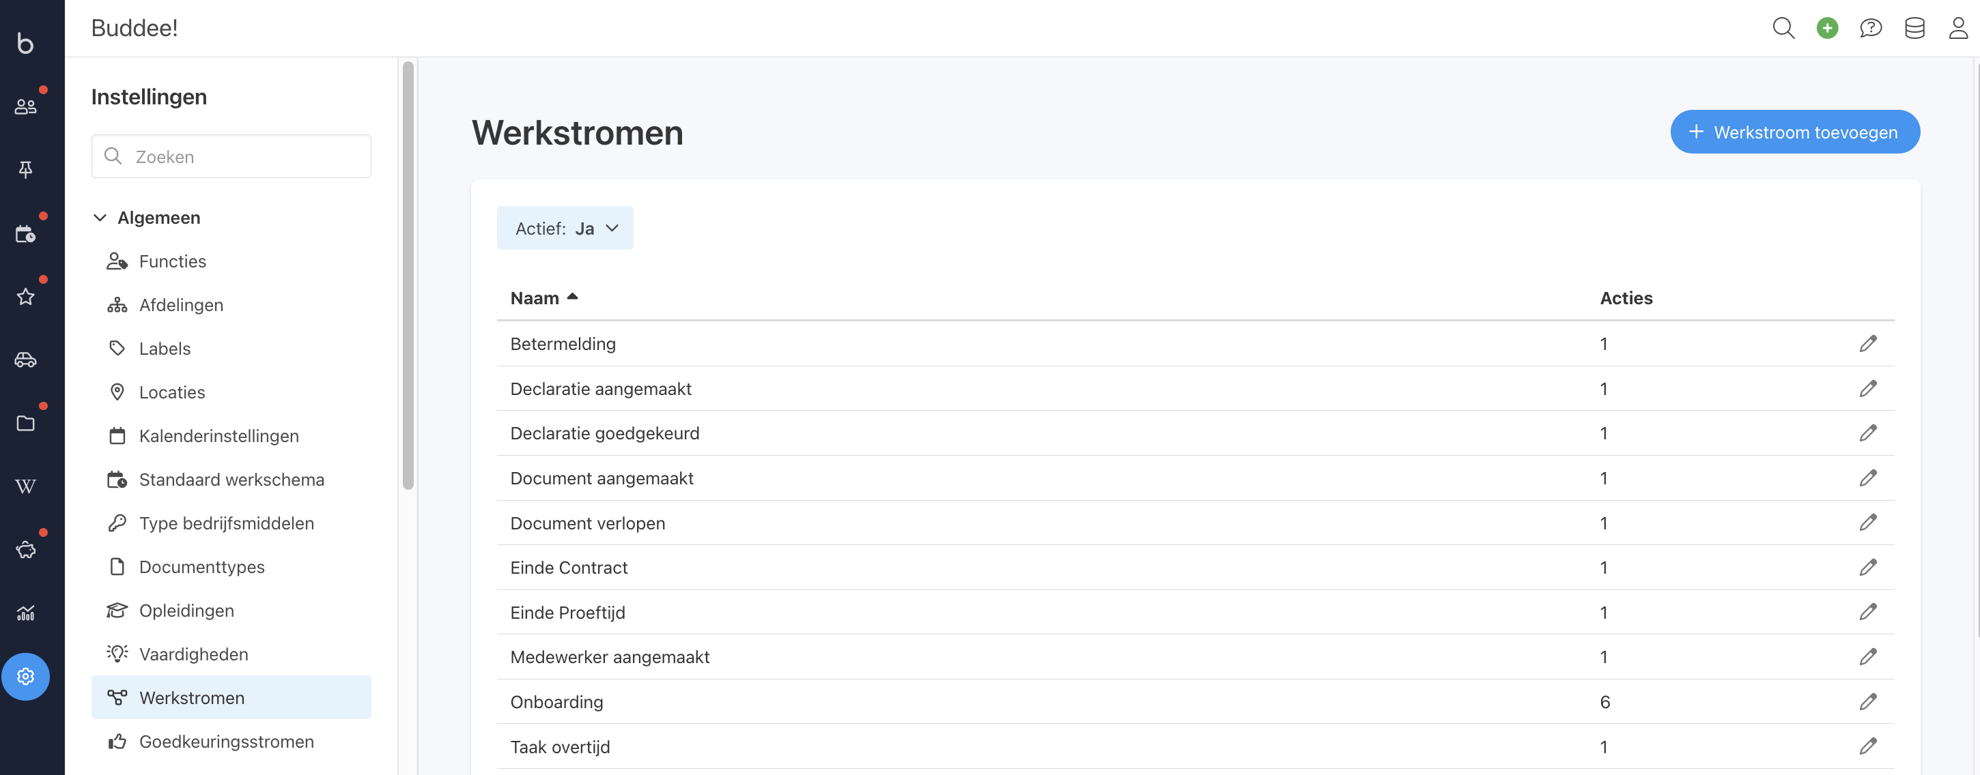
Task: Click the Document verlopen row name
Action: (x=587, y=523)
